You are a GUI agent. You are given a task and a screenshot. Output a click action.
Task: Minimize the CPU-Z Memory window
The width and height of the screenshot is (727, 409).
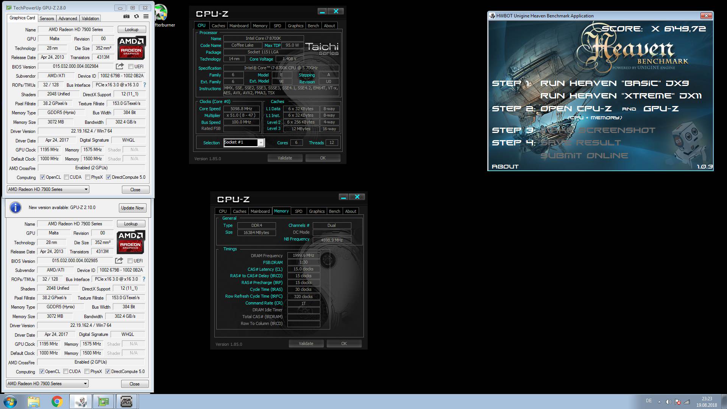point(343,197)
